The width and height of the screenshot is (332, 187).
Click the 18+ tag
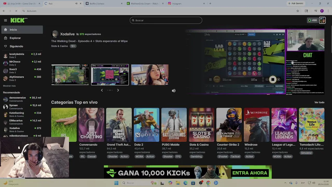point(73,46)
